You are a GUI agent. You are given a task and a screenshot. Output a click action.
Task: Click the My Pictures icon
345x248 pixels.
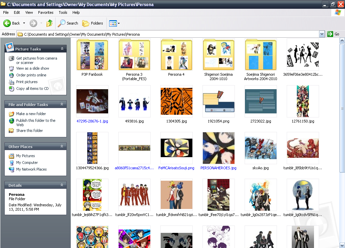11,156
